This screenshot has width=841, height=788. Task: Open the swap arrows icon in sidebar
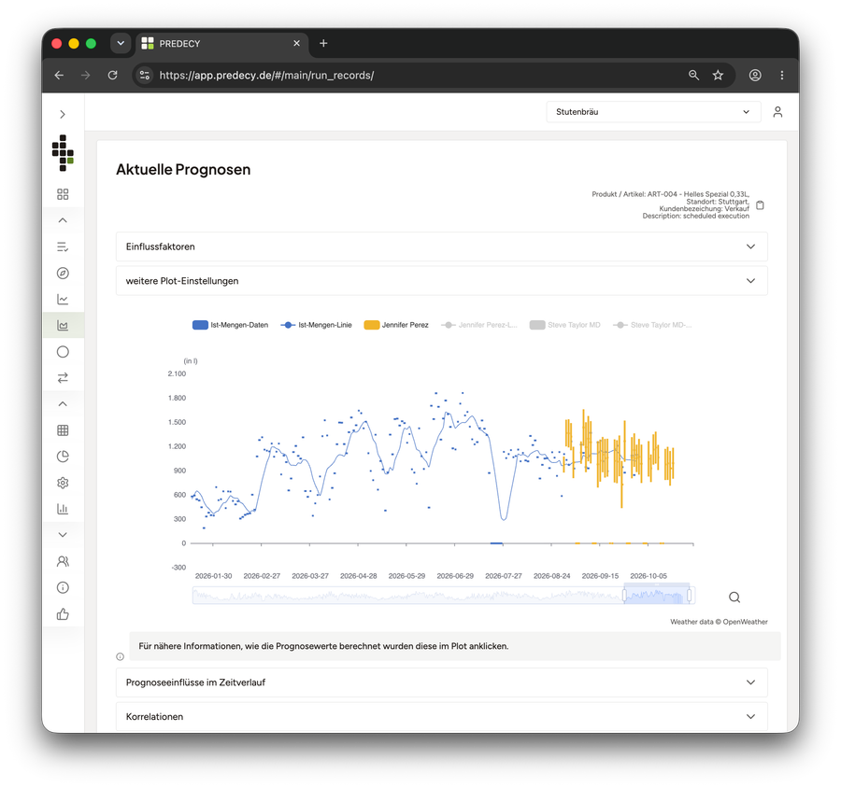(x=63, y=378)
